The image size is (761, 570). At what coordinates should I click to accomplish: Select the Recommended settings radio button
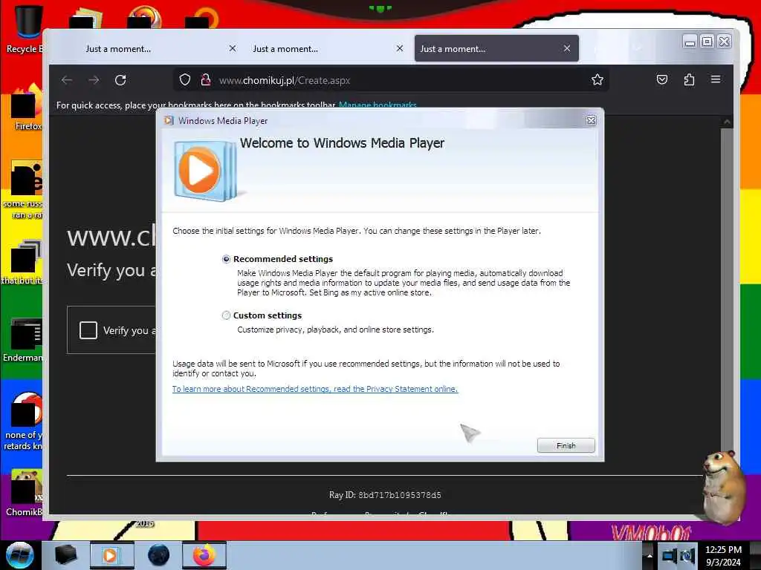(x=226, y=259)
